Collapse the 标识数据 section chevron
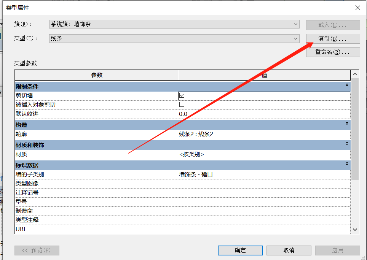This screenshot has width=367, height=260. pyautogui.click(x=346, y=165)
